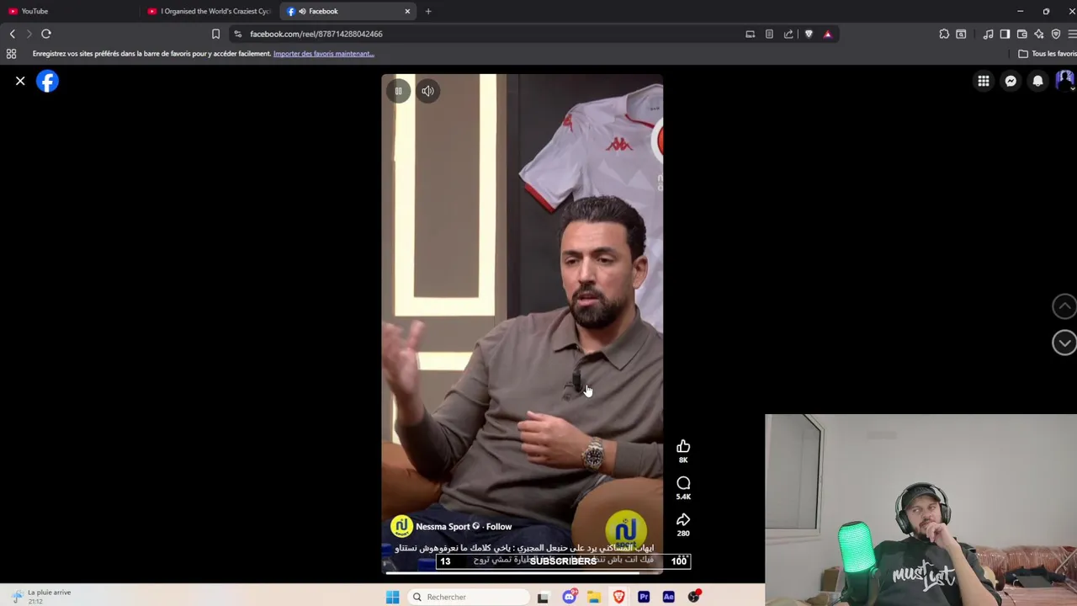Open Premiere Pro from taskbar
Screen dimensions: 1077x606
click(644, 597)
